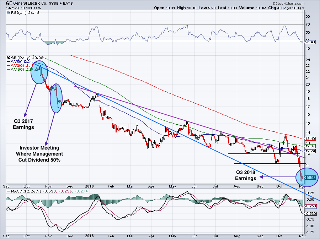320x239 pixels.
Task: Click the 0.25 level on the MACD axis
Action: point(310,193)
